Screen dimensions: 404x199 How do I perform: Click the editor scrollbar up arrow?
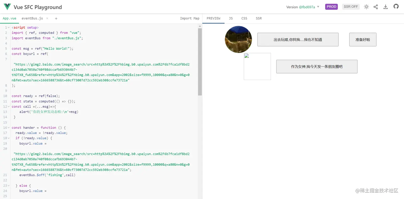[x=200, y=26]
